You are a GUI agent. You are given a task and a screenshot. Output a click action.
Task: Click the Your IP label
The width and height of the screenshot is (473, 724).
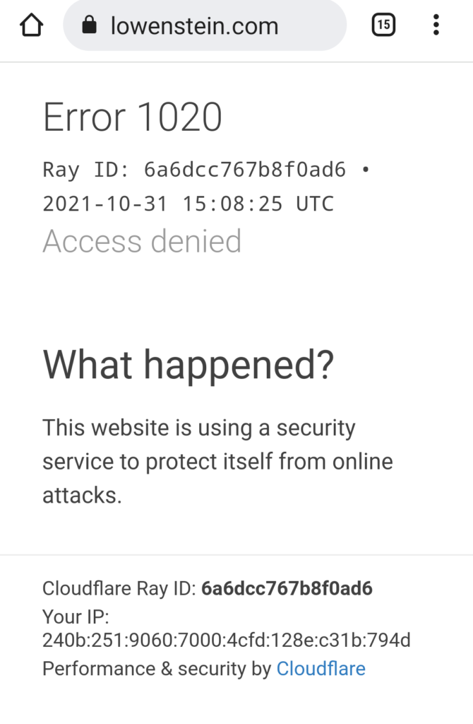click(76, 617)
